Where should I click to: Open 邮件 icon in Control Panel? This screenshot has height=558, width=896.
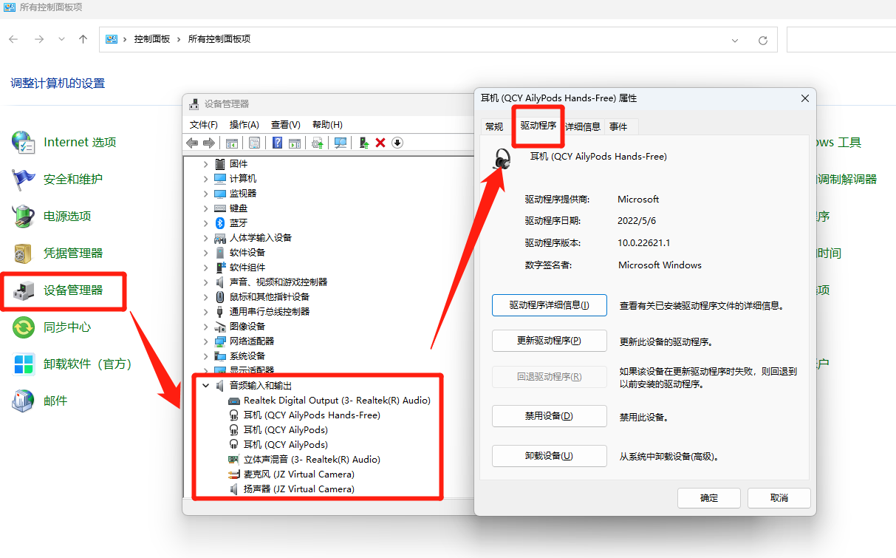coord(24,401)
